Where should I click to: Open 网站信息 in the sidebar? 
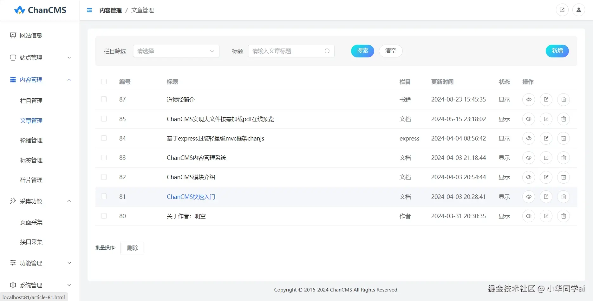pos(40,36)
